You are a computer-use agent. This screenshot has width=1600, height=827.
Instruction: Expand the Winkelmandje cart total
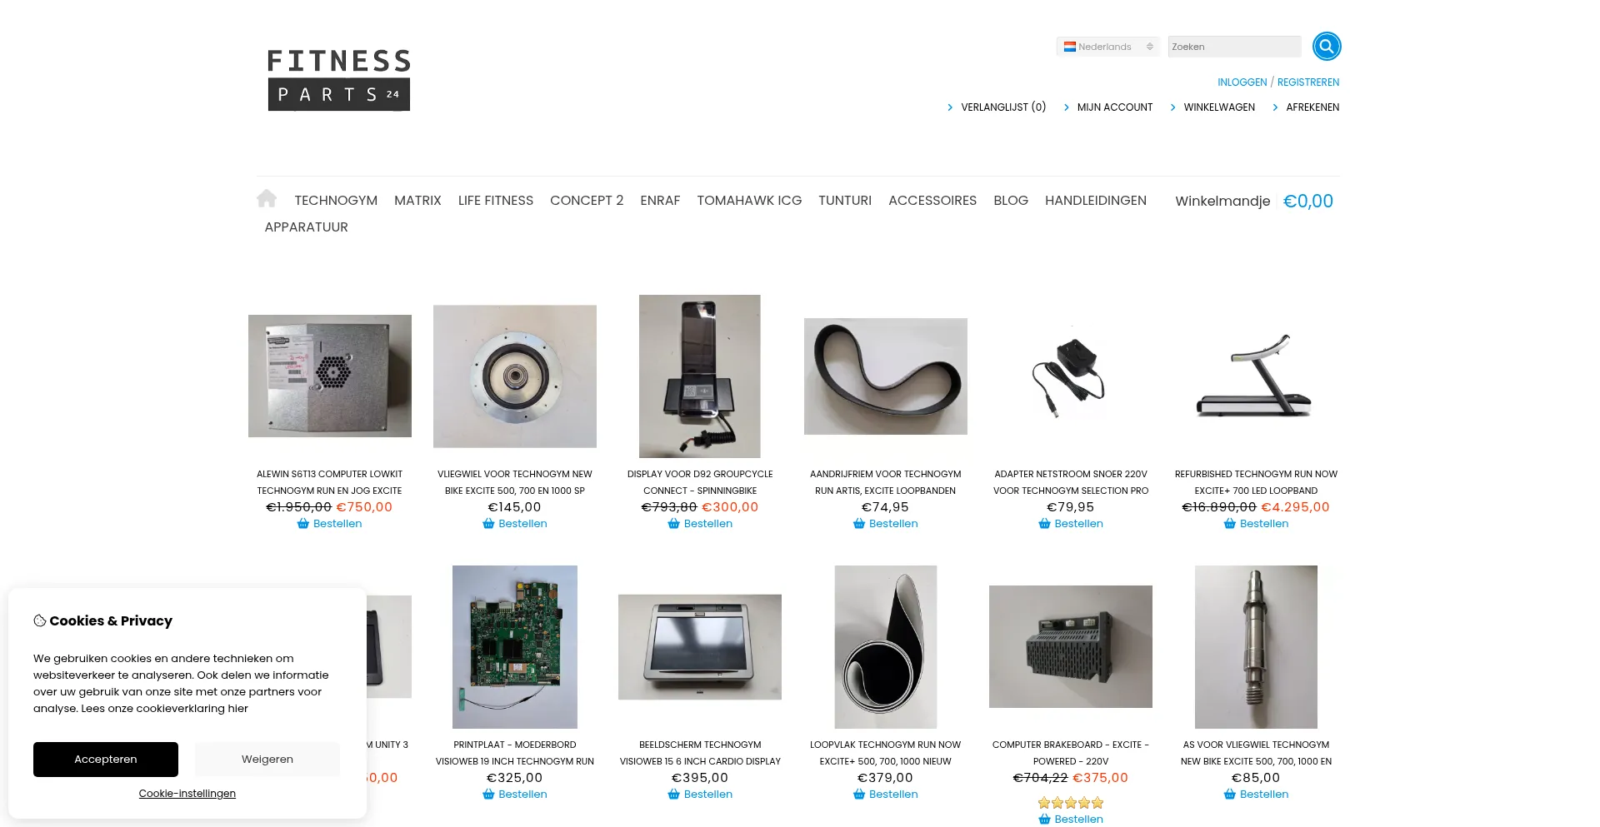(1254, 201)
